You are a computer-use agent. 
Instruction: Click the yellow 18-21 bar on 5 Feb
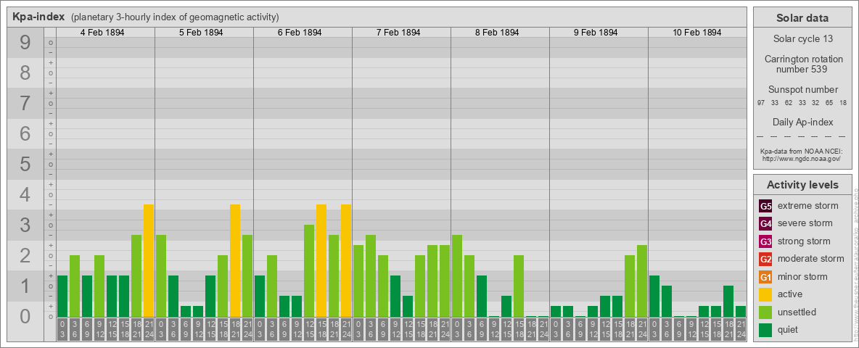pos(235,260)
